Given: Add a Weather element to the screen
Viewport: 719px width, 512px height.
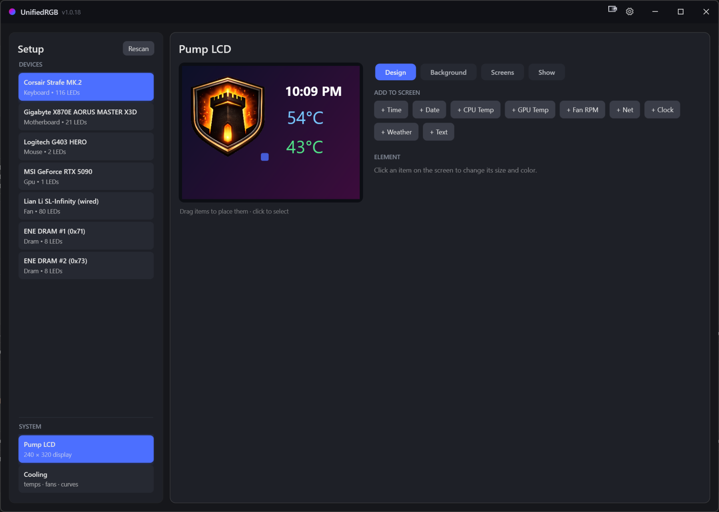Looking at the screenshot, I should (x=396, y=132).
